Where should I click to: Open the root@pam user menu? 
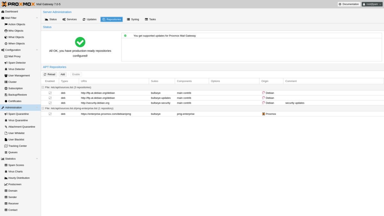[x=372, y=4]
